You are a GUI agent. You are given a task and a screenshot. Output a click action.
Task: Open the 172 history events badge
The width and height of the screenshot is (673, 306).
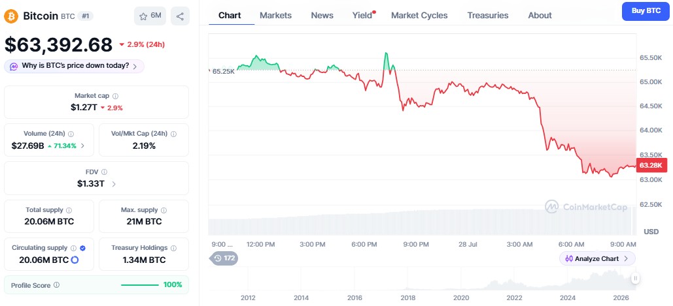pos(224,258)
